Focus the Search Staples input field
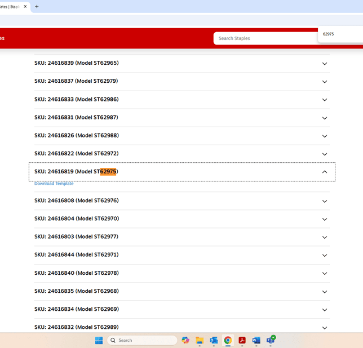363x348 pixels. pyautogui.click(x=265, y=38)
